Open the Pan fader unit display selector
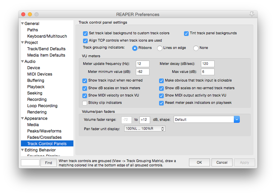The width and height of the screenshot is (276, 195). click(145, 129)
